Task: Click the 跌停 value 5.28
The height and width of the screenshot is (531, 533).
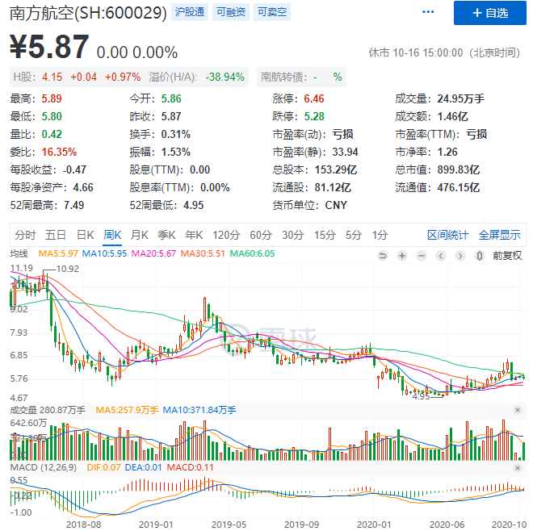Action: point(314,116)
